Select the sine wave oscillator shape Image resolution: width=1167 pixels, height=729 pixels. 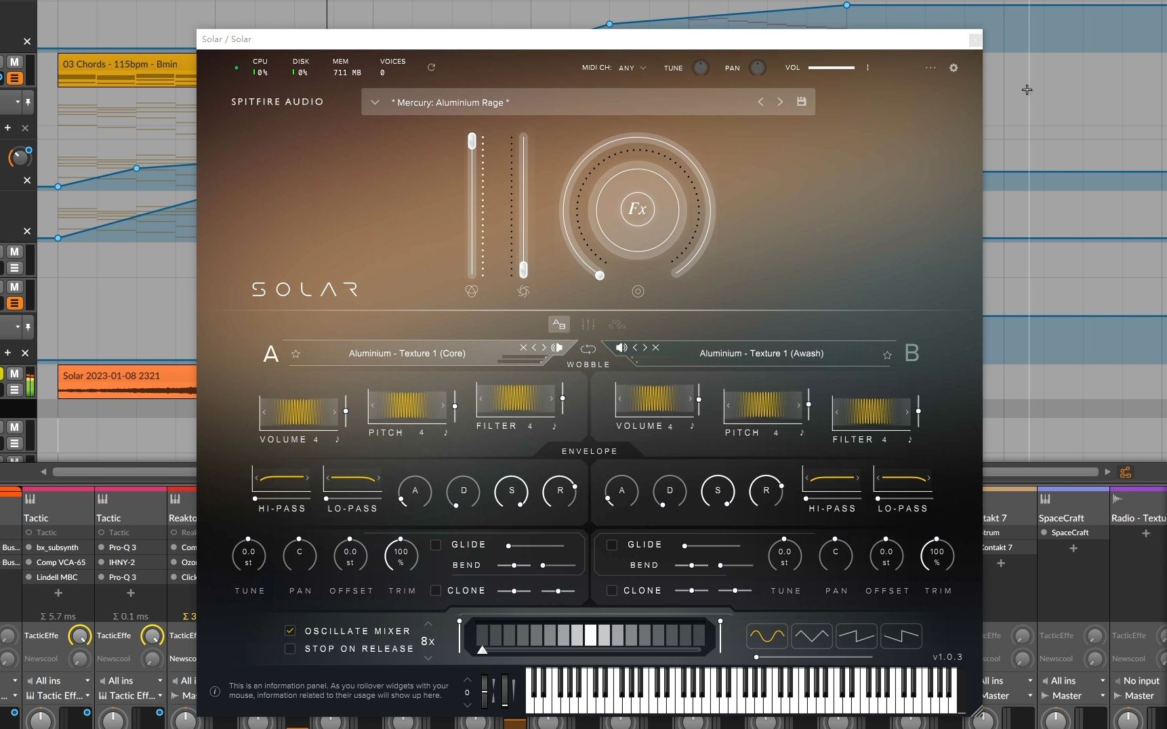tap(767, 636)
